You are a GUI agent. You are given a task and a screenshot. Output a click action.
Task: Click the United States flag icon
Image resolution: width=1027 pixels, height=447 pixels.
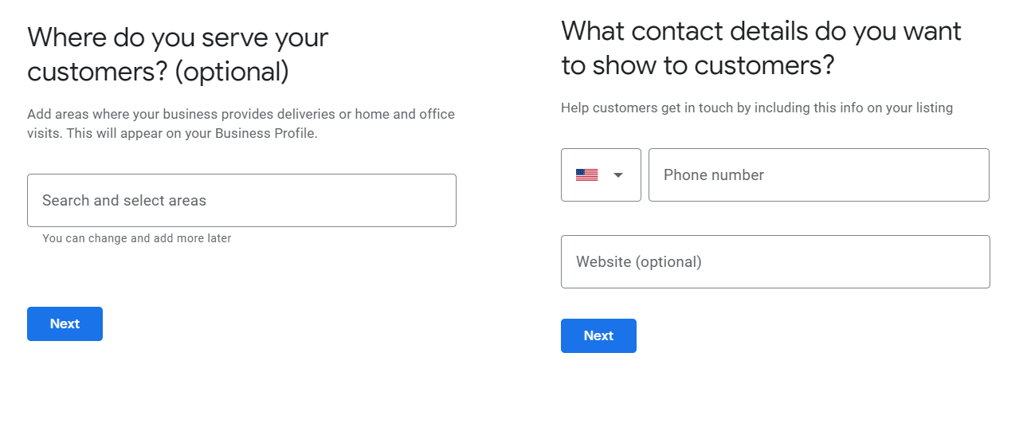586,175
